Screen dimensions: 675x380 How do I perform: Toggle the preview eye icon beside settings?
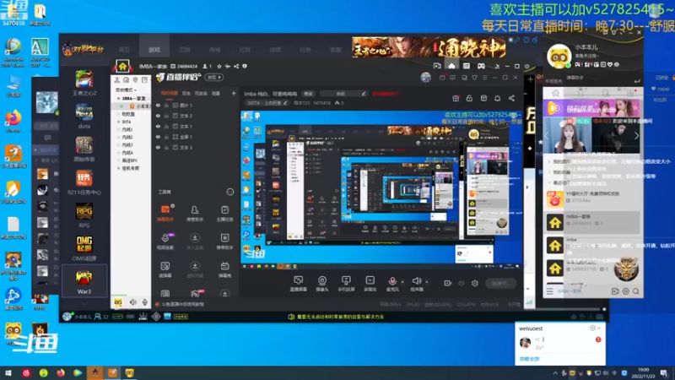[x=462, y=283]
